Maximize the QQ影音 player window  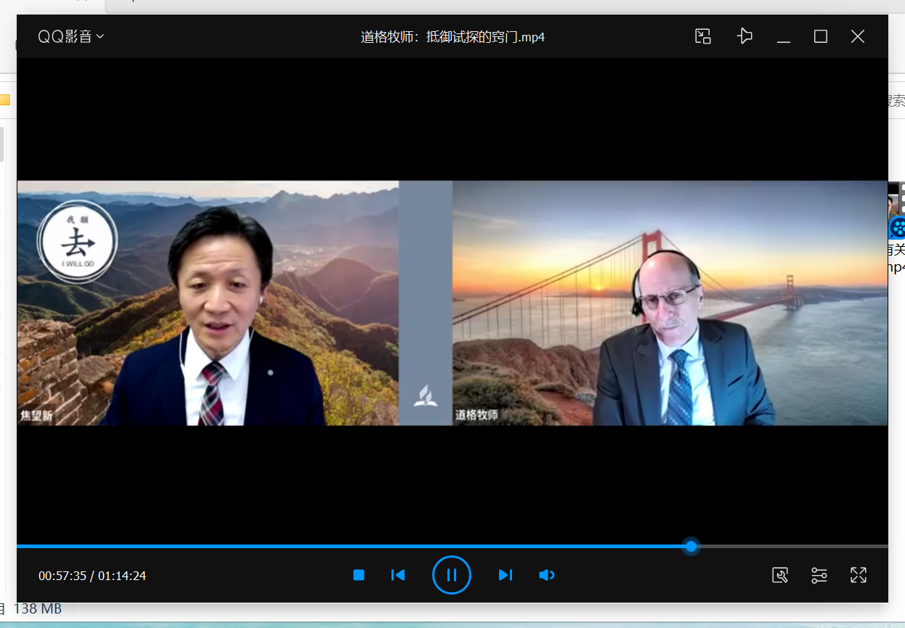(821, 36)
